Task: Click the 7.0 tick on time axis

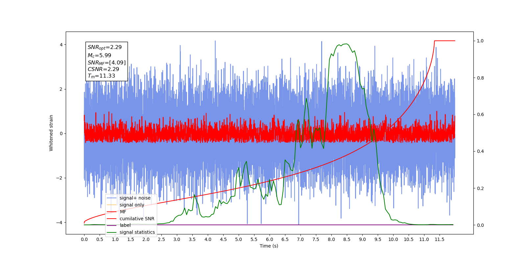Action: point(300,239)
